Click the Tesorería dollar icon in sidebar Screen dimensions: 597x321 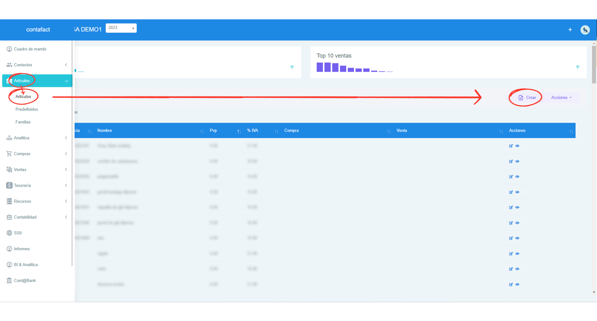point(9,186)
